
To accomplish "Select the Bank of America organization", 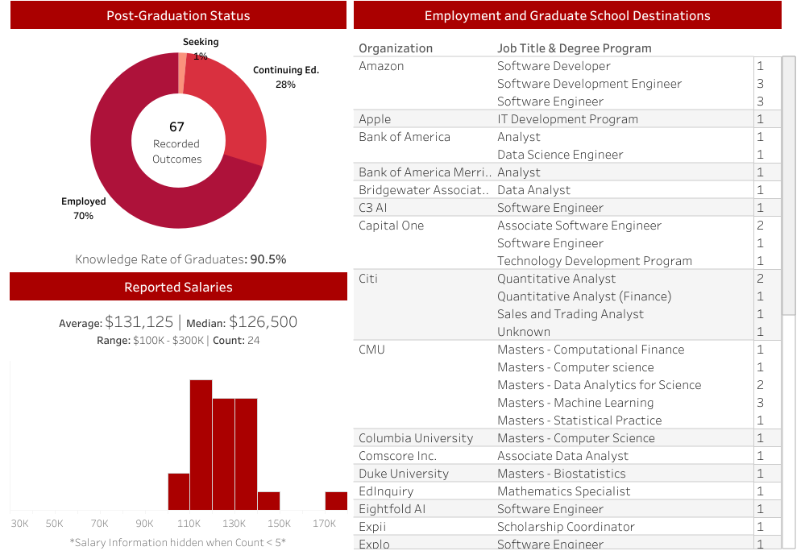I will tap(404, 137).
